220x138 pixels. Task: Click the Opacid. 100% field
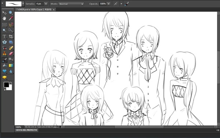(103, 4)
